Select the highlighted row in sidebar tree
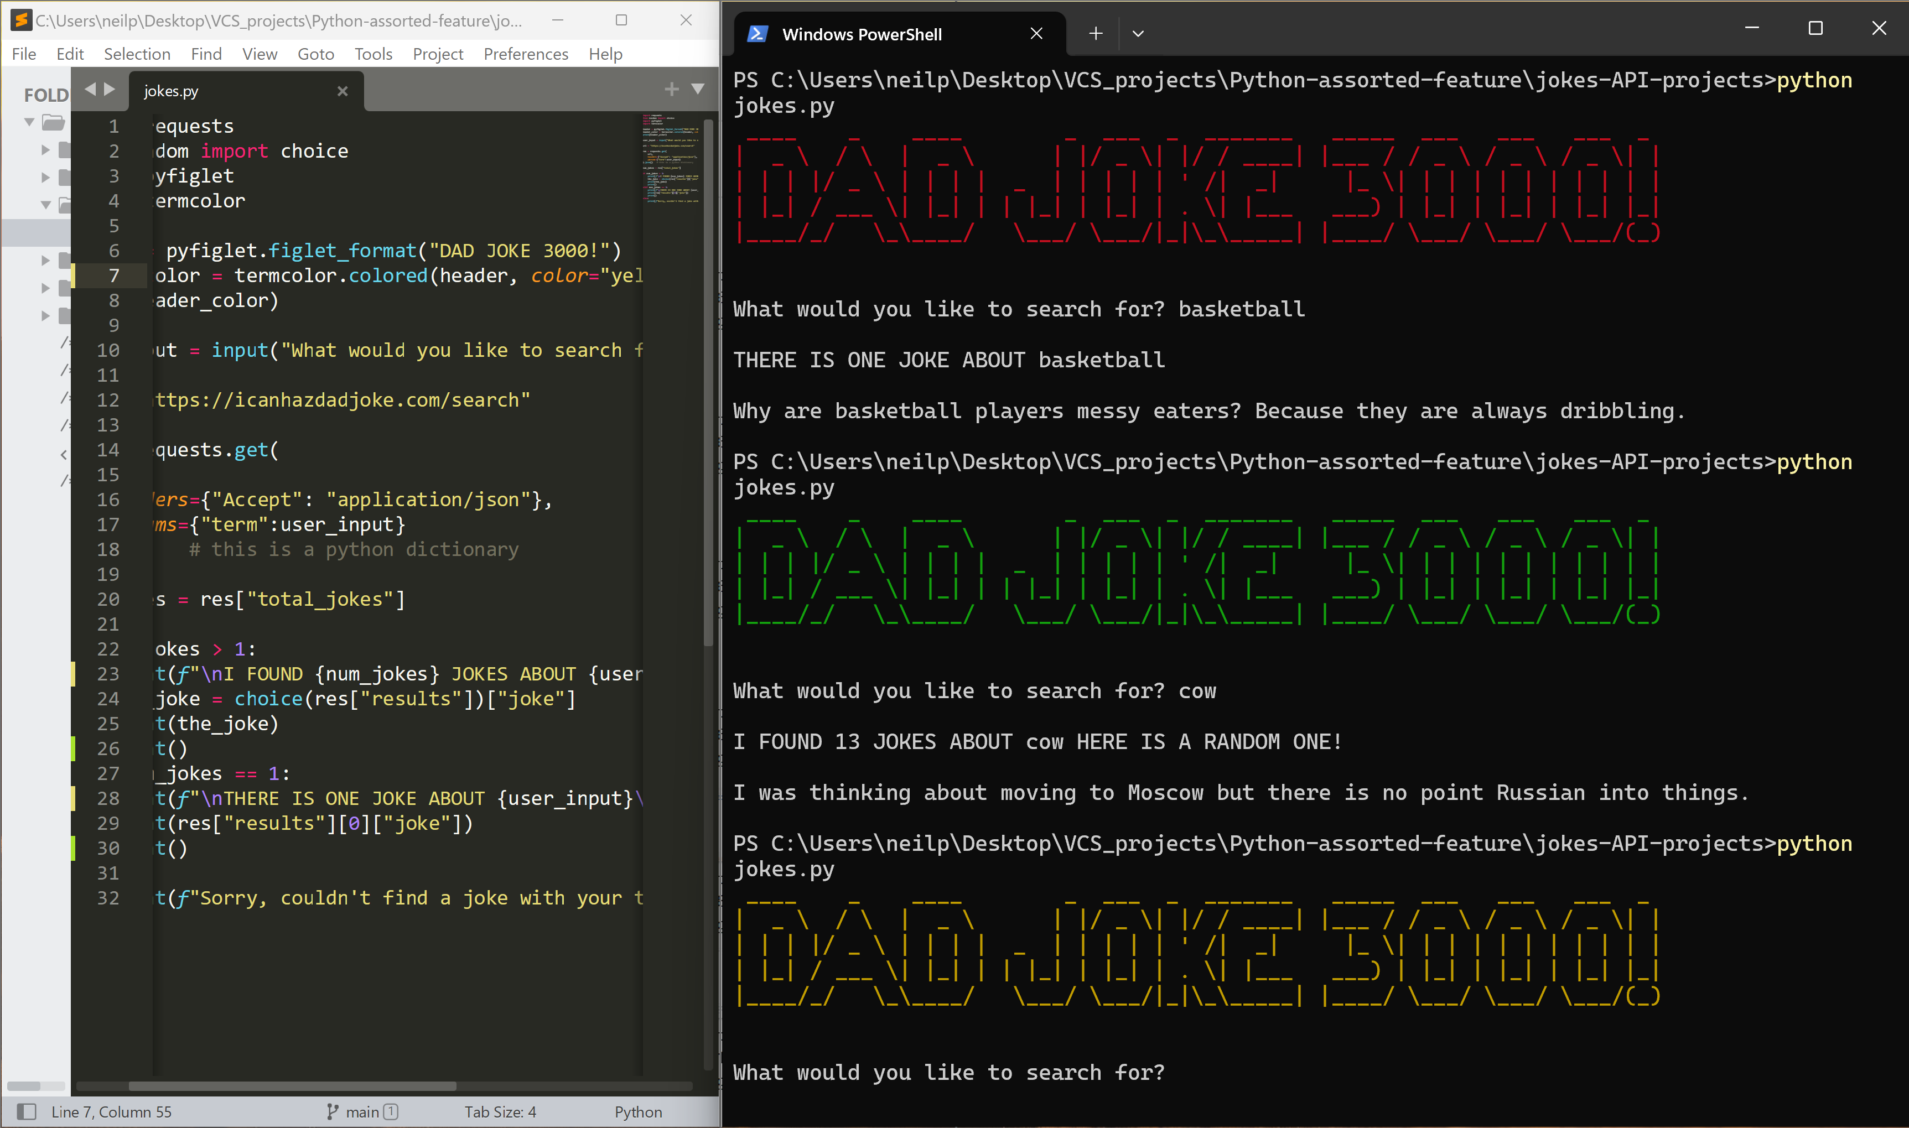 36,232
